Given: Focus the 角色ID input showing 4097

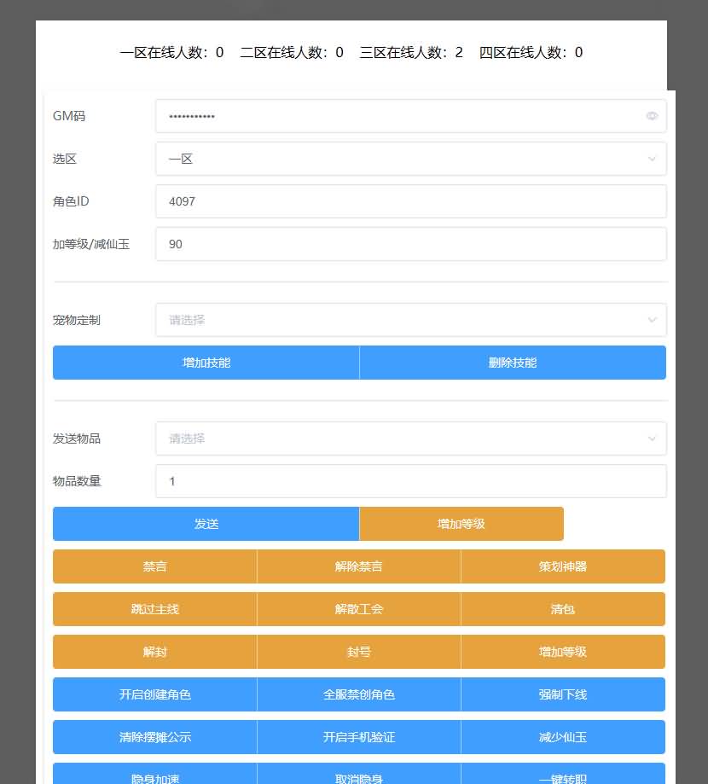Looking at the screenshot, I should tap(410, 201).
